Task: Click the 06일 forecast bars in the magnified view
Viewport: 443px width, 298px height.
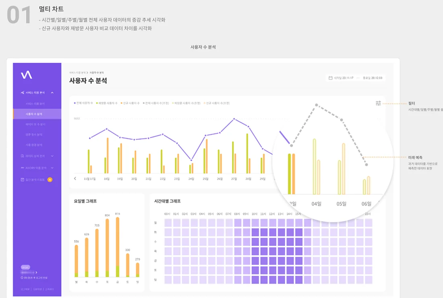Action: pyautogui.click(x=366, y=185)
